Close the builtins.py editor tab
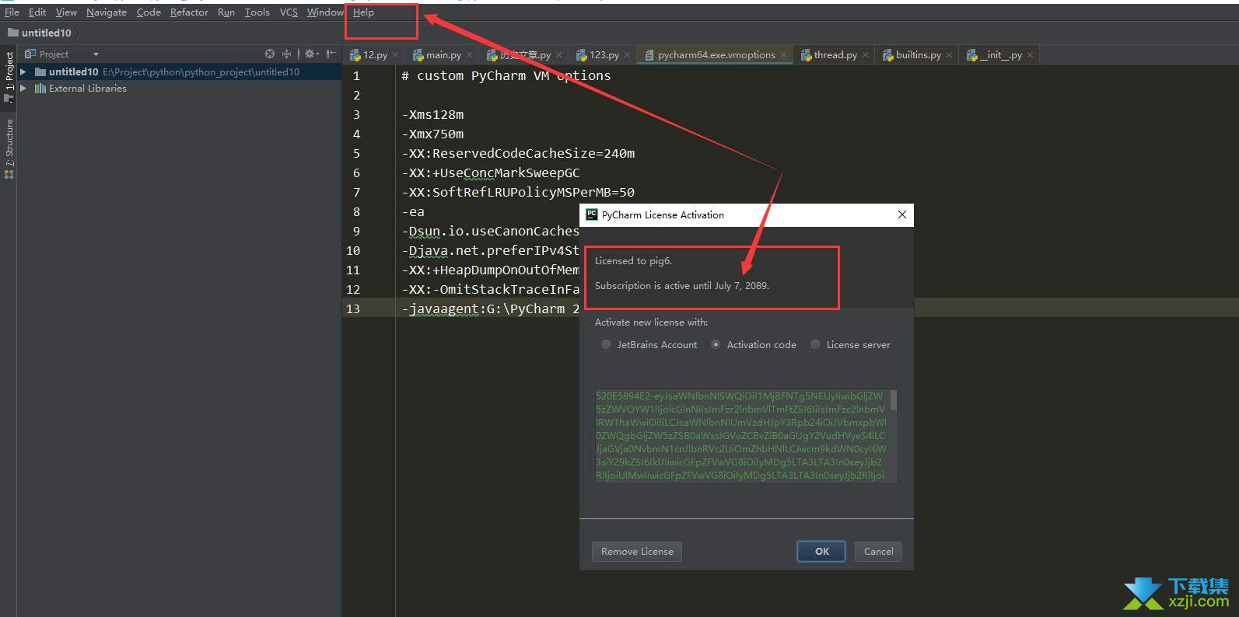The width and height of the screenshot is (1239, 617). (950, 55)
